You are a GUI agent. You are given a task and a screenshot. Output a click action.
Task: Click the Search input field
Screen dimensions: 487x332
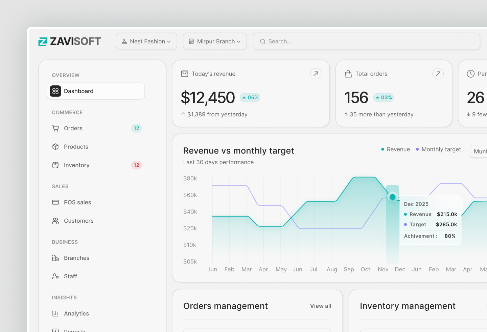(366, 41)
